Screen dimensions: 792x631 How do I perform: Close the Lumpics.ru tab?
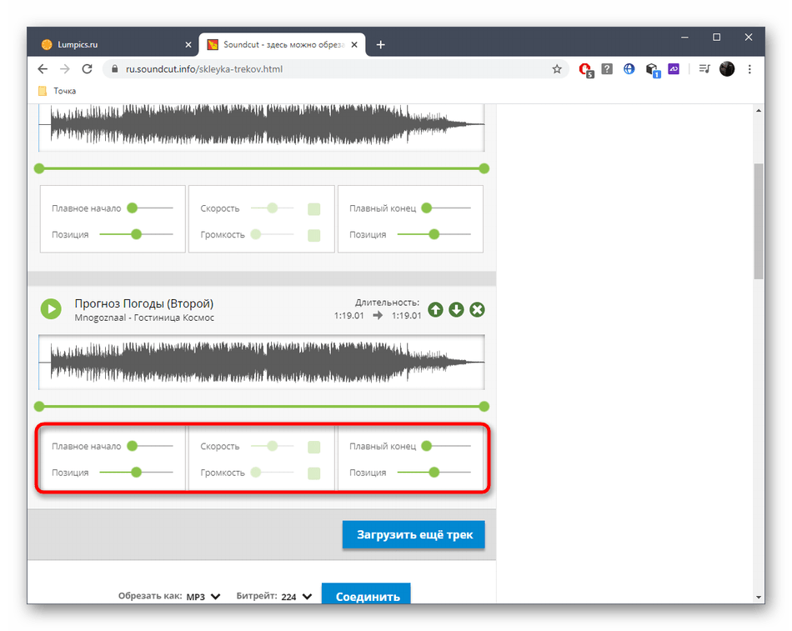click(x=188, y=45)
